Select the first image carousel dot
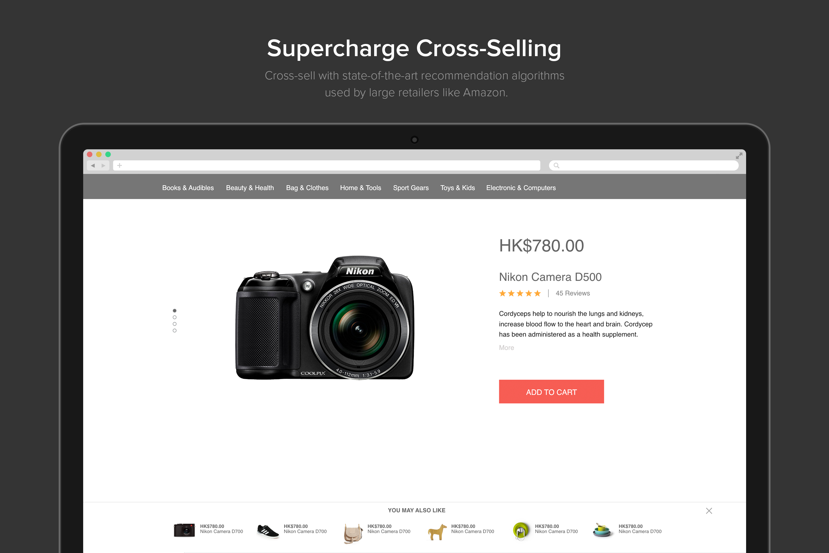829x553 pixels. click(174, 311)
